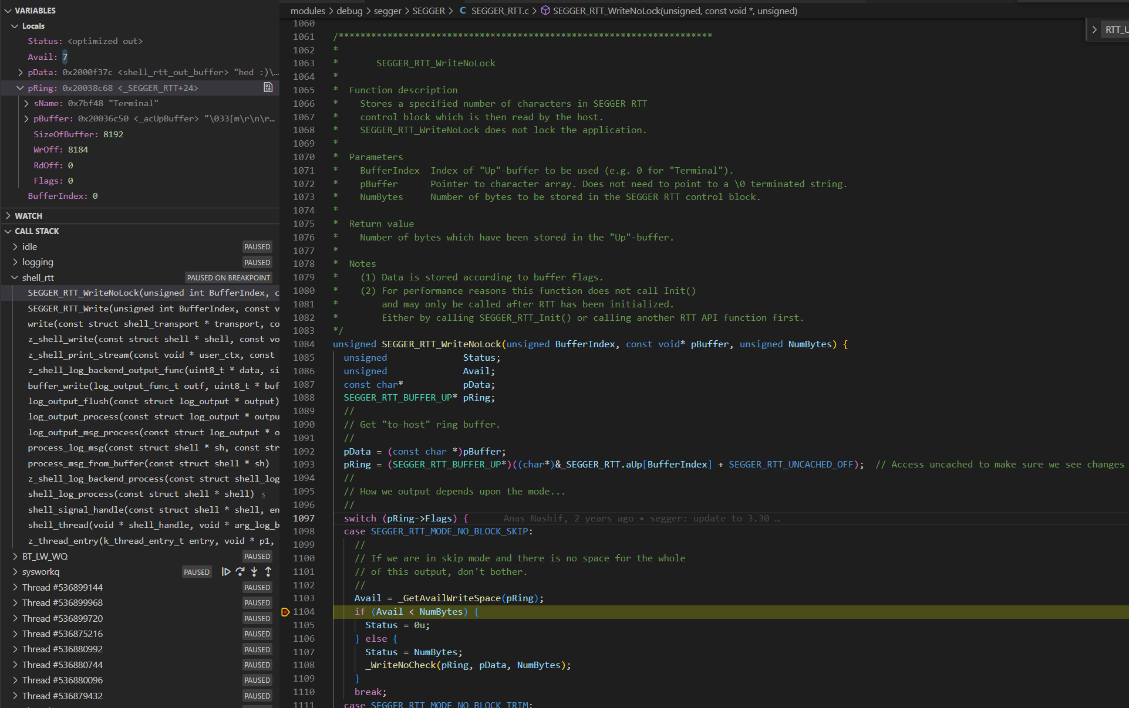Viewport: 1129px width, 708px height.
Task: Click the Avail value 7
Action: click(65, 57)
